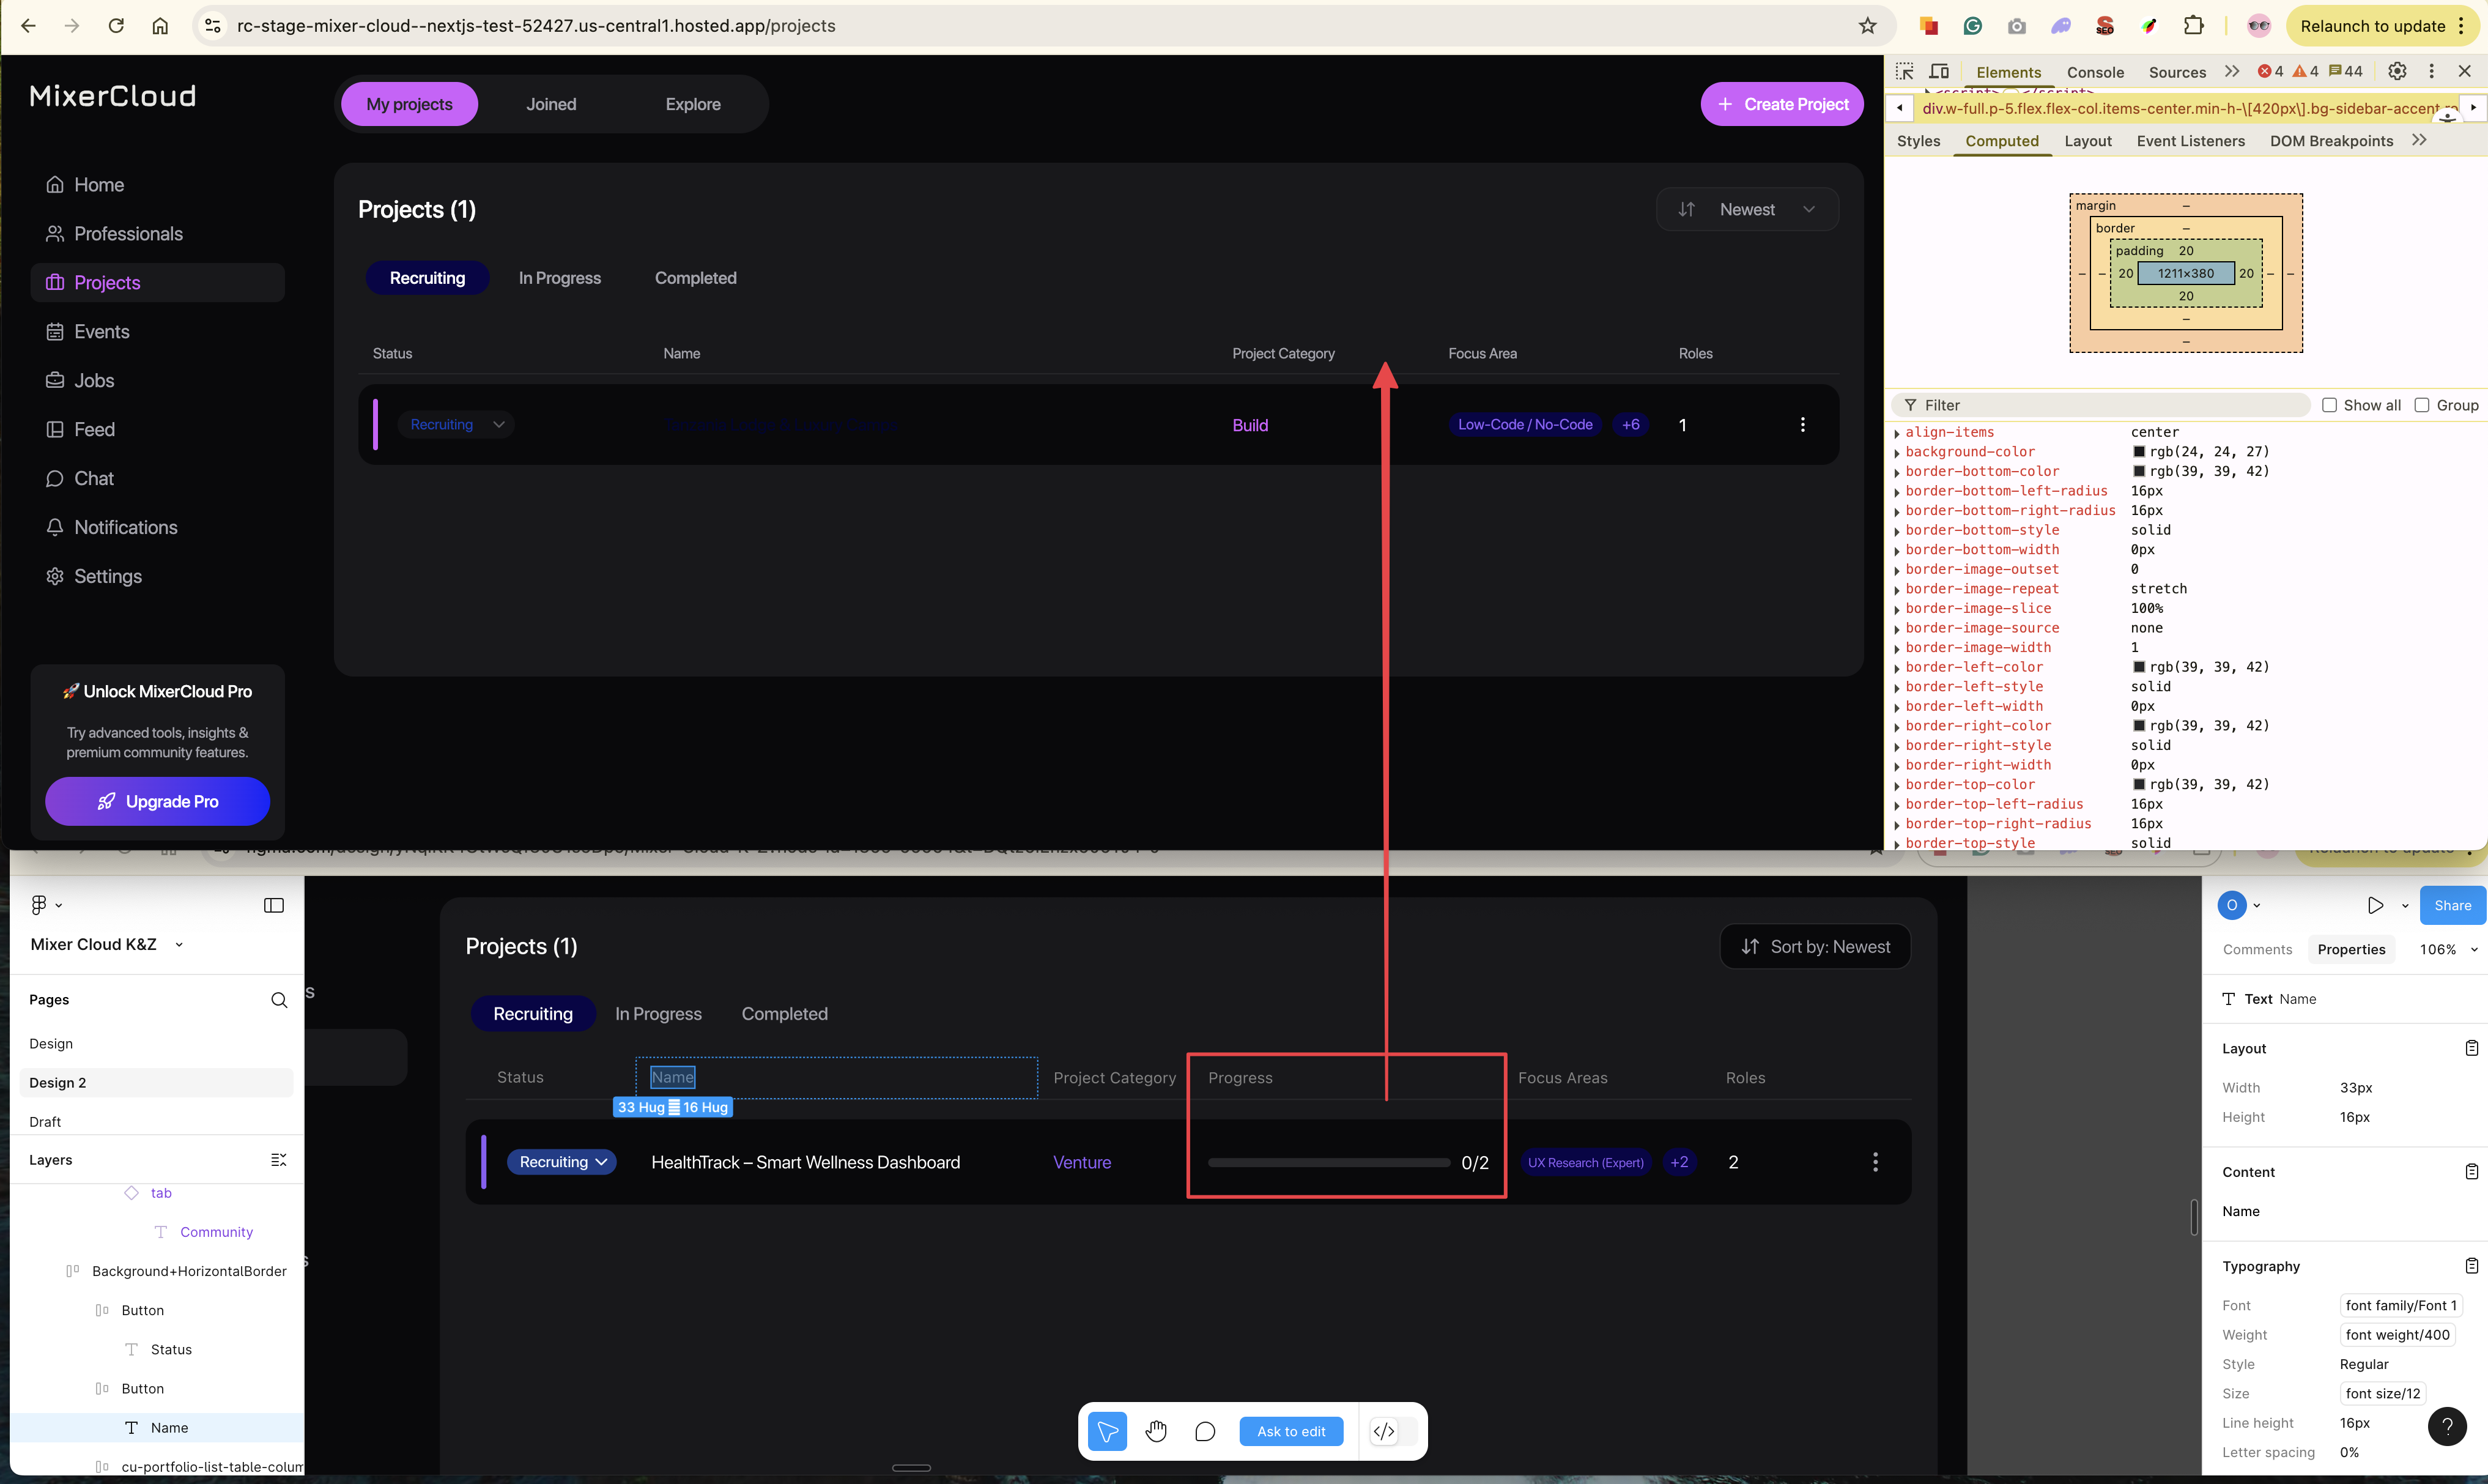The height and width of the screenshot is (1484, 2488).
Task: Toggle Dev Mode code icon
Action: tap(1385, 1431)
